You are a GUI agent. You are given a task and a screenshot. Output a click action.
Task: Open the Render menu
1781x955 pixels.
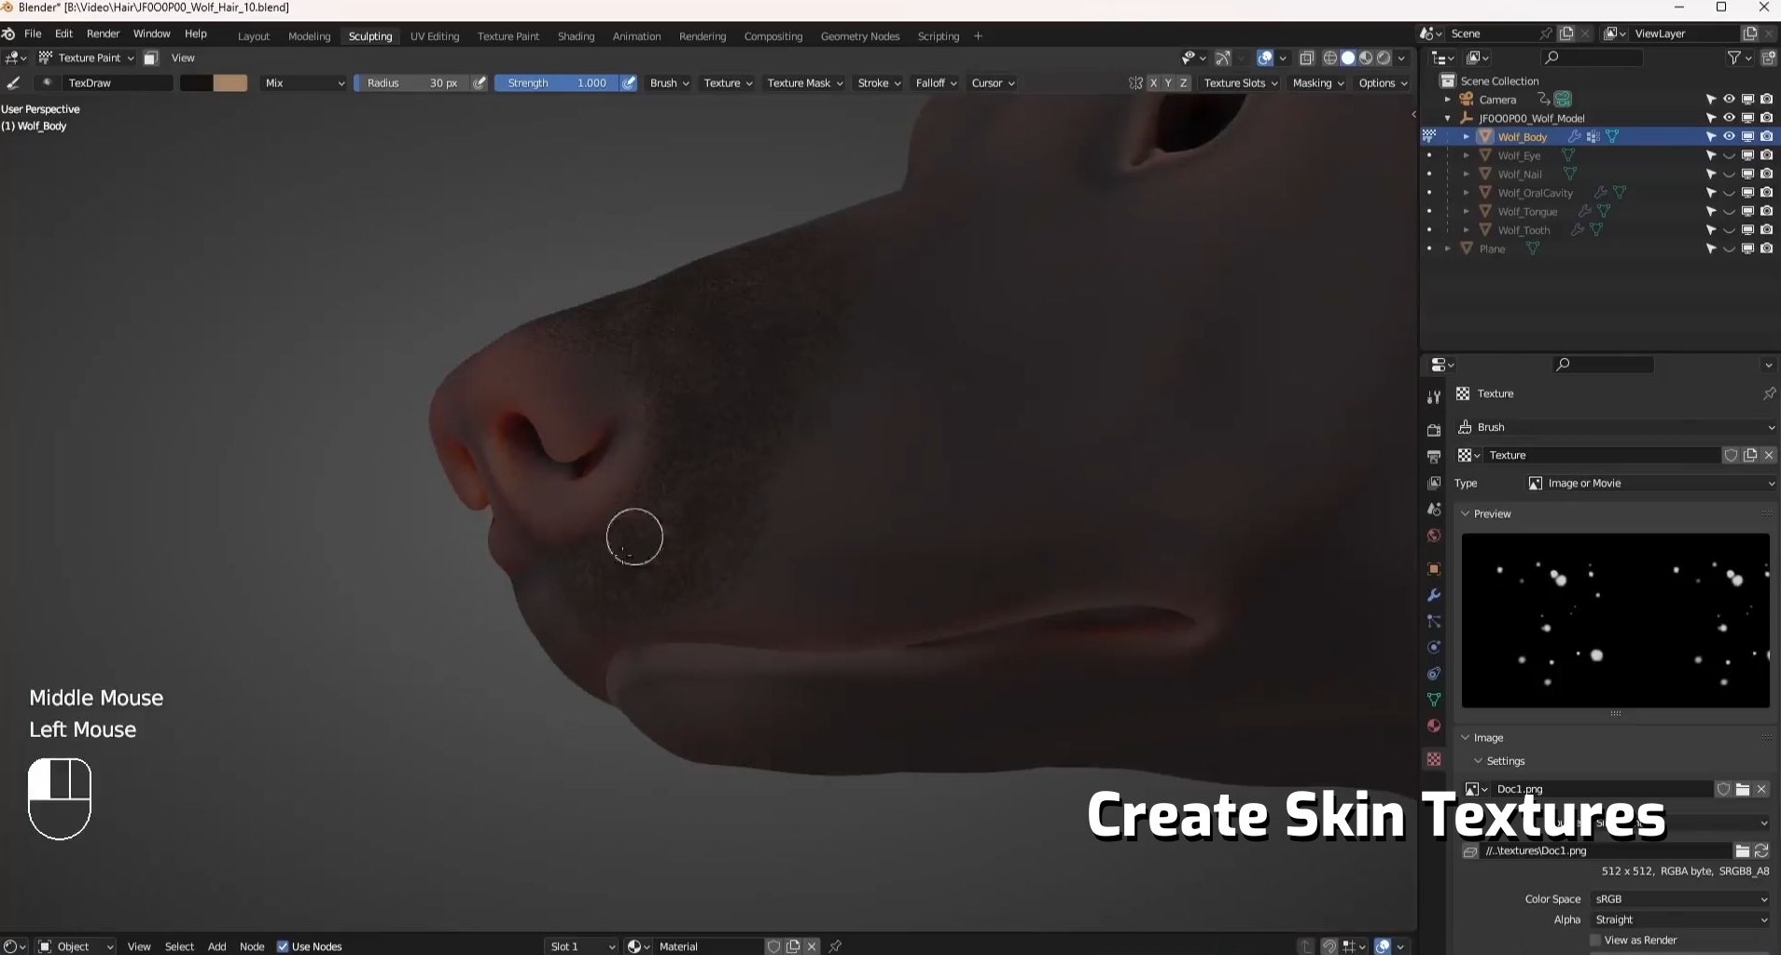pyautogui.click(x=103, y=34)
